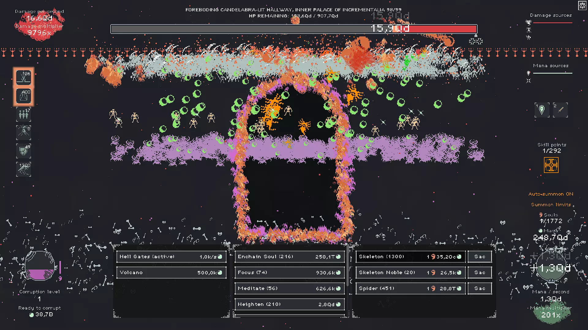The image size is (588, 330).
Task: Click the three people icon with 17
Action: coord(24,114)
